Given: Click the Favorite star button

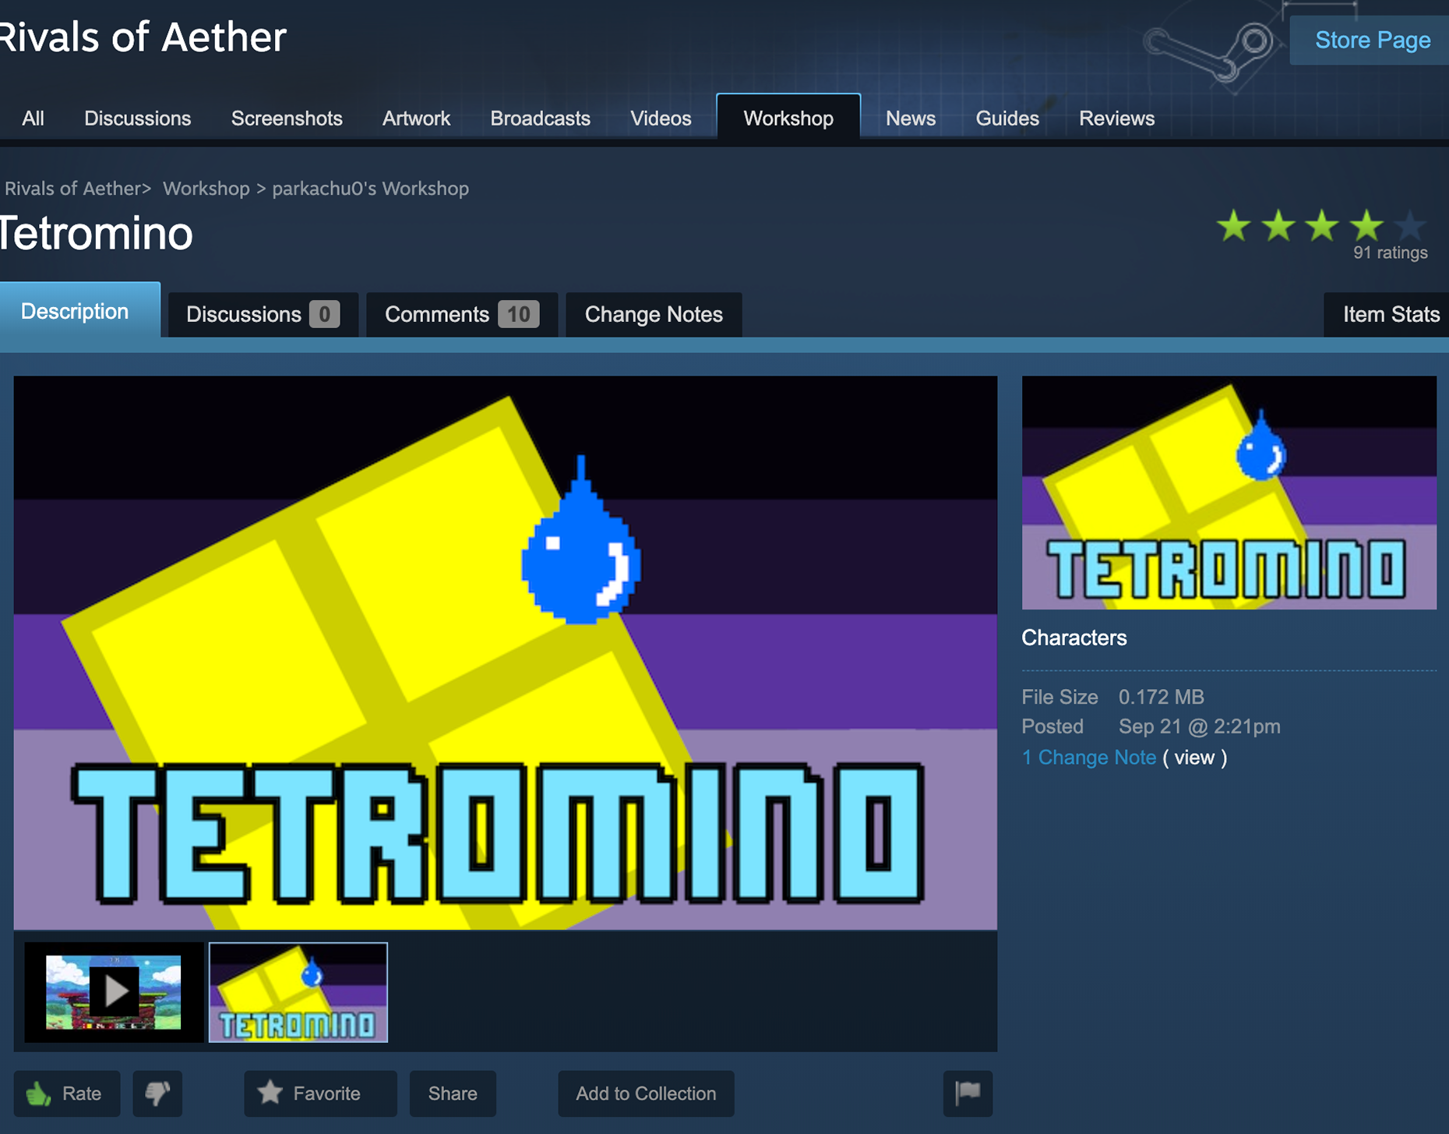Looking at the screenshot, I should 320,1093.
